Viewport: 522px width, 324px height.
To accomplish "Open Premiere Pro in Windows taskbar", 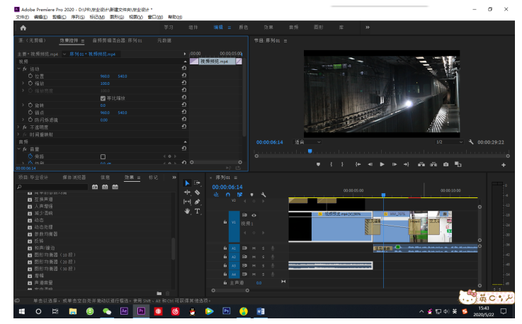I will tap(141, 311).
